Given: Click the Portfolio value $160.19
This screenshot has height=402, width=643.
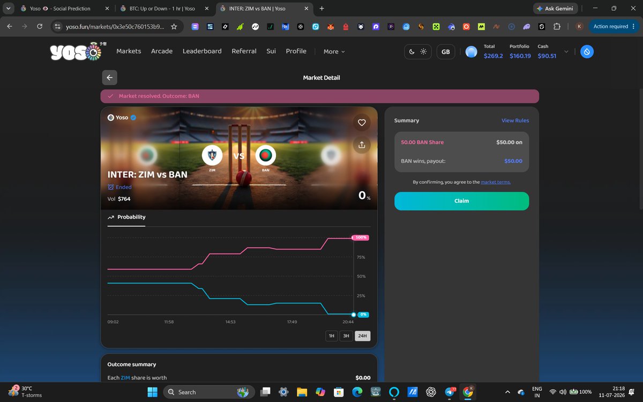Looking at the screenshot, I should coord(520,56).
